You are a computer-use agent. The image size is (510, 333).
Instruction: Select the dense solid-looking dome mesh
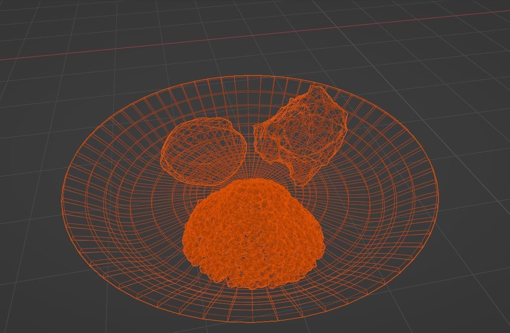[254, 233]
